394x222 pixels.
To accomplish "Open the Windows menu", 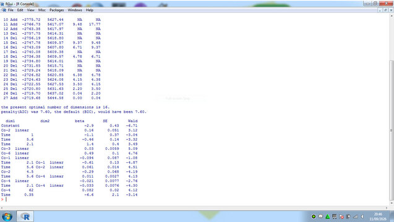I will point(75,10).
